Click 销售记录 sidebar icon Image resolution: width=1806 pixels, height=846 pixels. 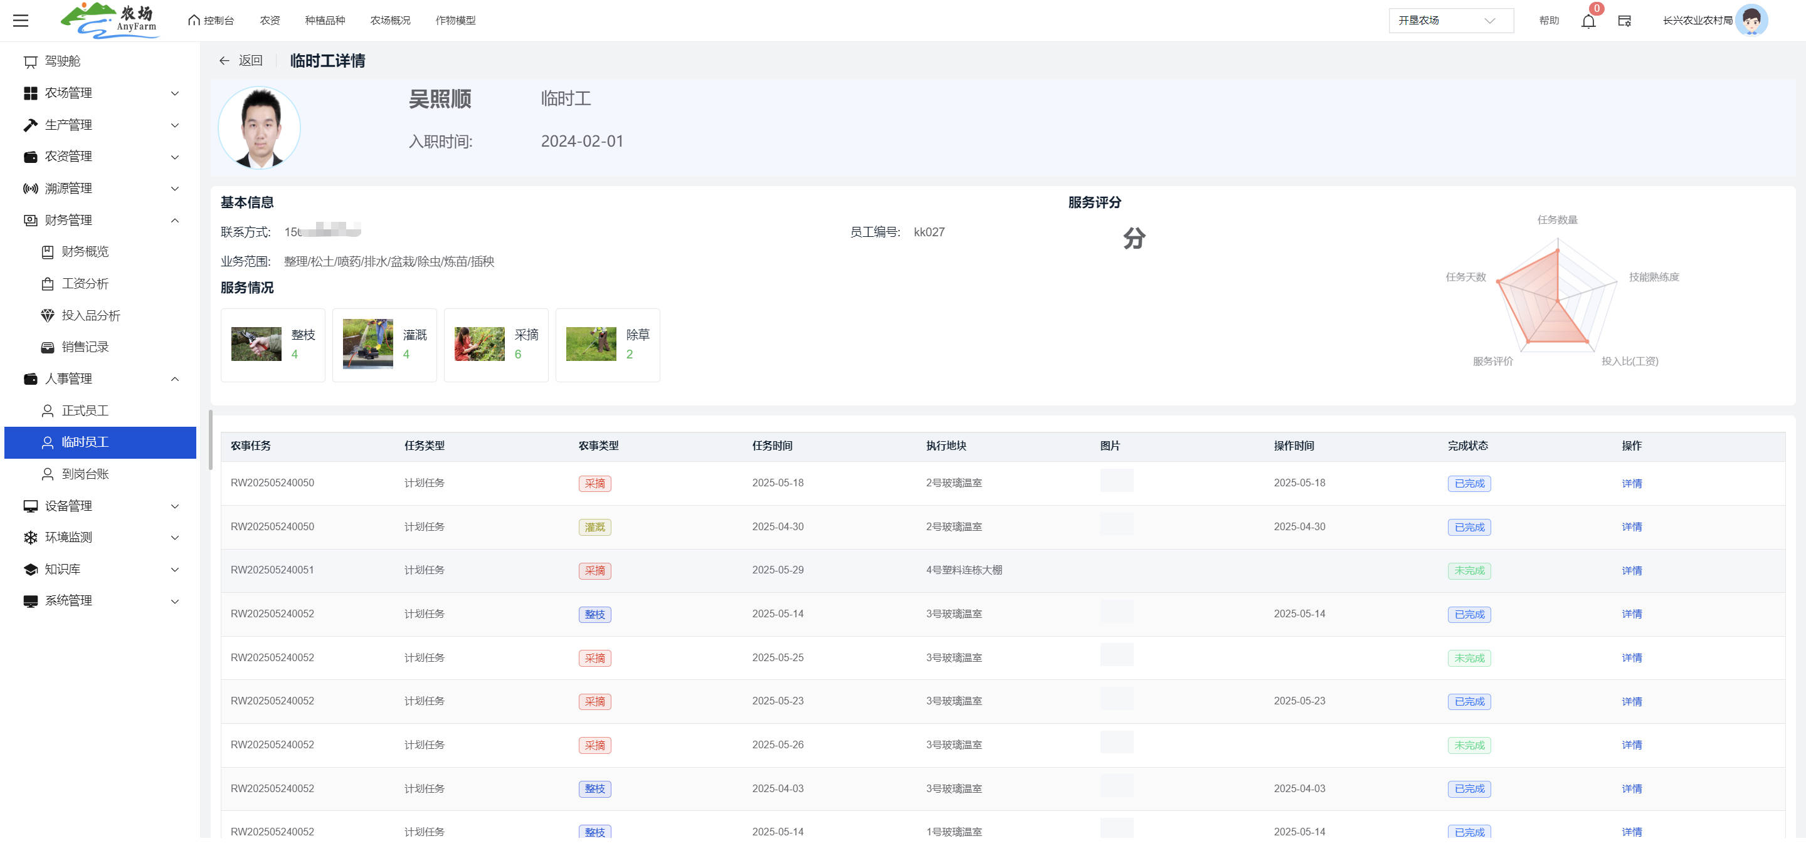(48, 347)
